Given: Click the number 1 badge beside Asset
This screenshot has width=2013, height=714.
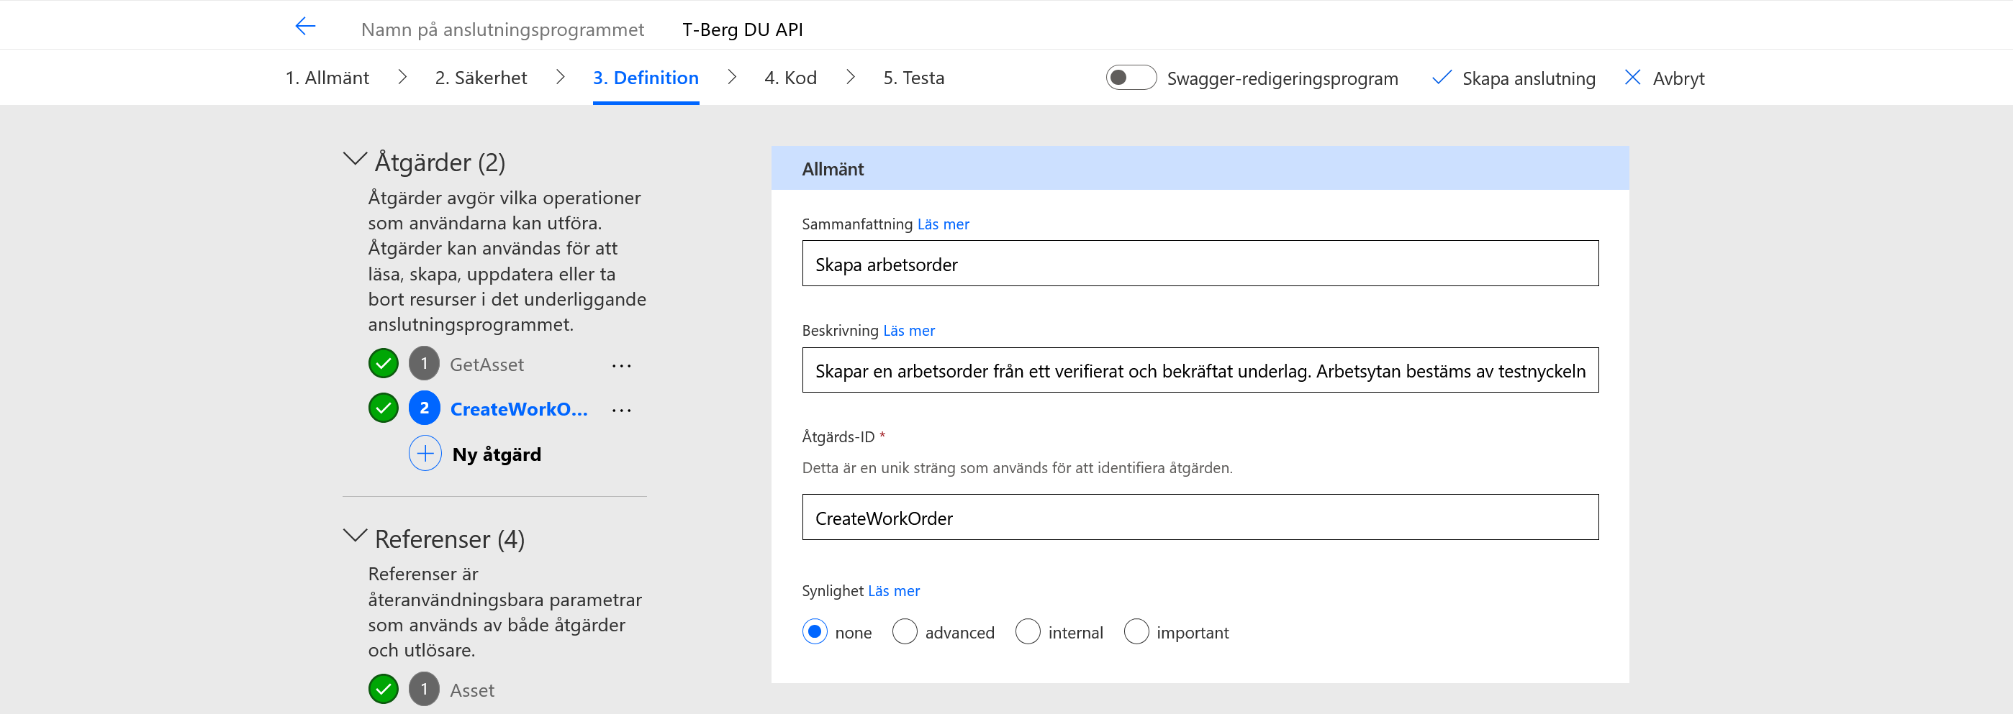Looking at the screenshot, I should pyautogui.click(x=425, y=689).
